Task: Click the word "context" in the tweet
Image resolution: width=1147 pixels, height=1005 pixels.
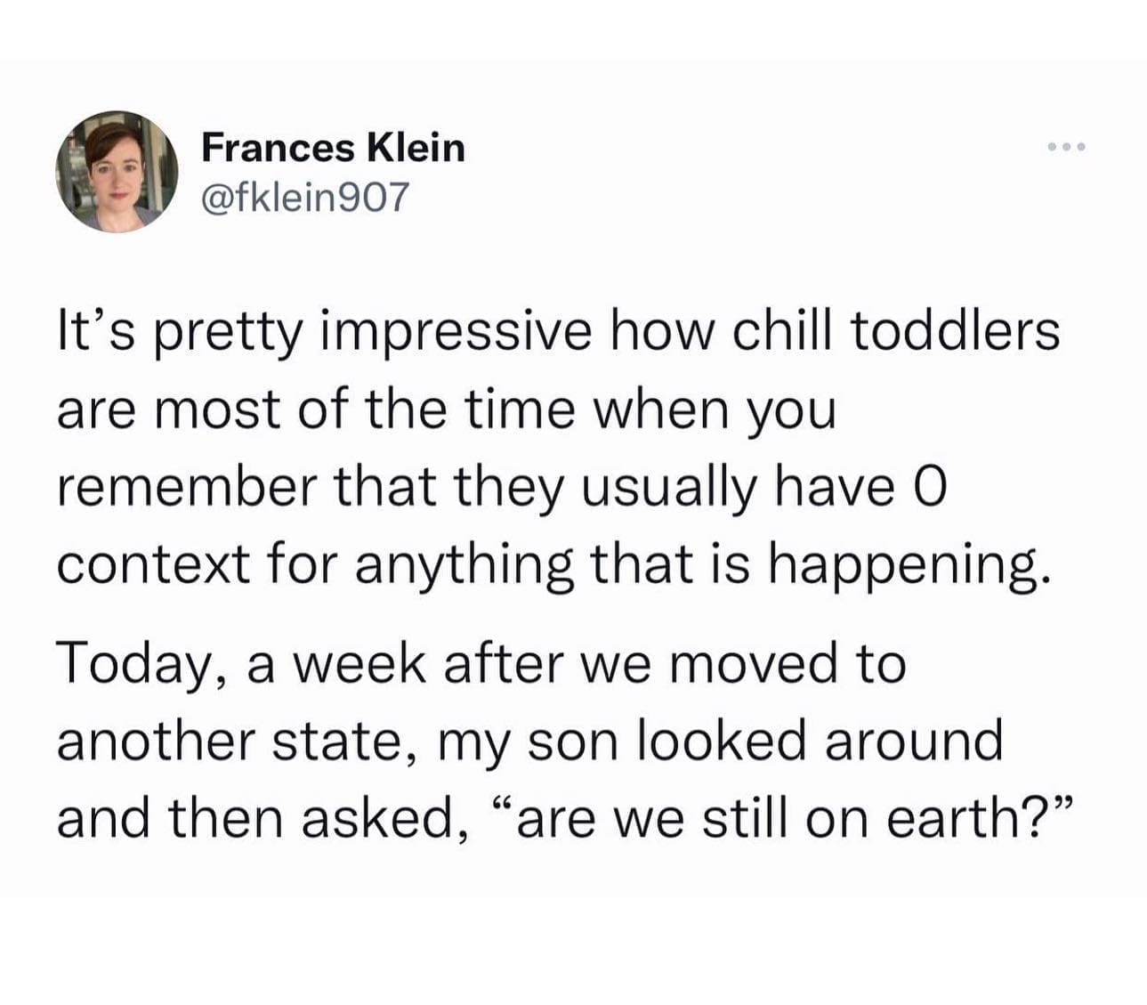Action: [153, 564]
